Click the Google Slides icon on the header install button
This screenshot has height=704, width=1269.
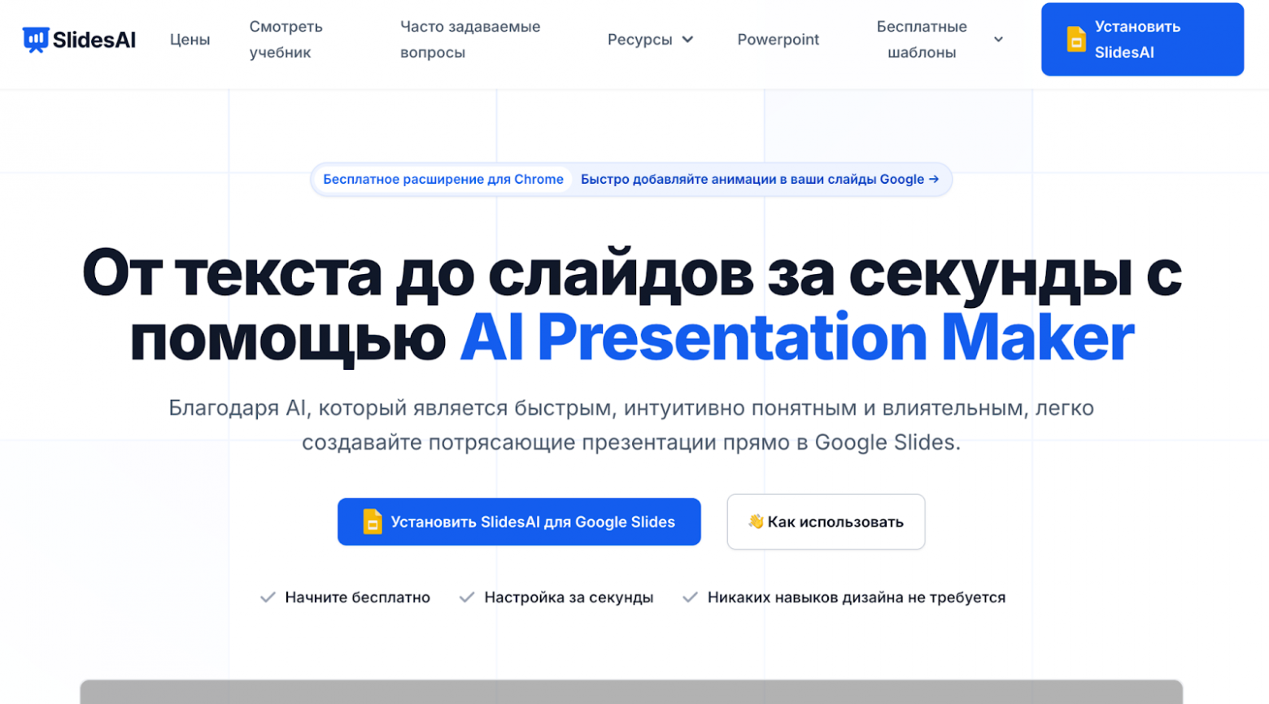pos(1076,37)
